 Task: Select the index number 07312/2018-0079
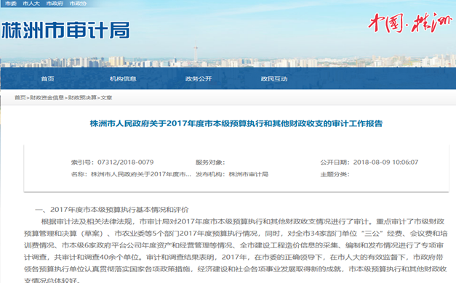tap(125, 163)
